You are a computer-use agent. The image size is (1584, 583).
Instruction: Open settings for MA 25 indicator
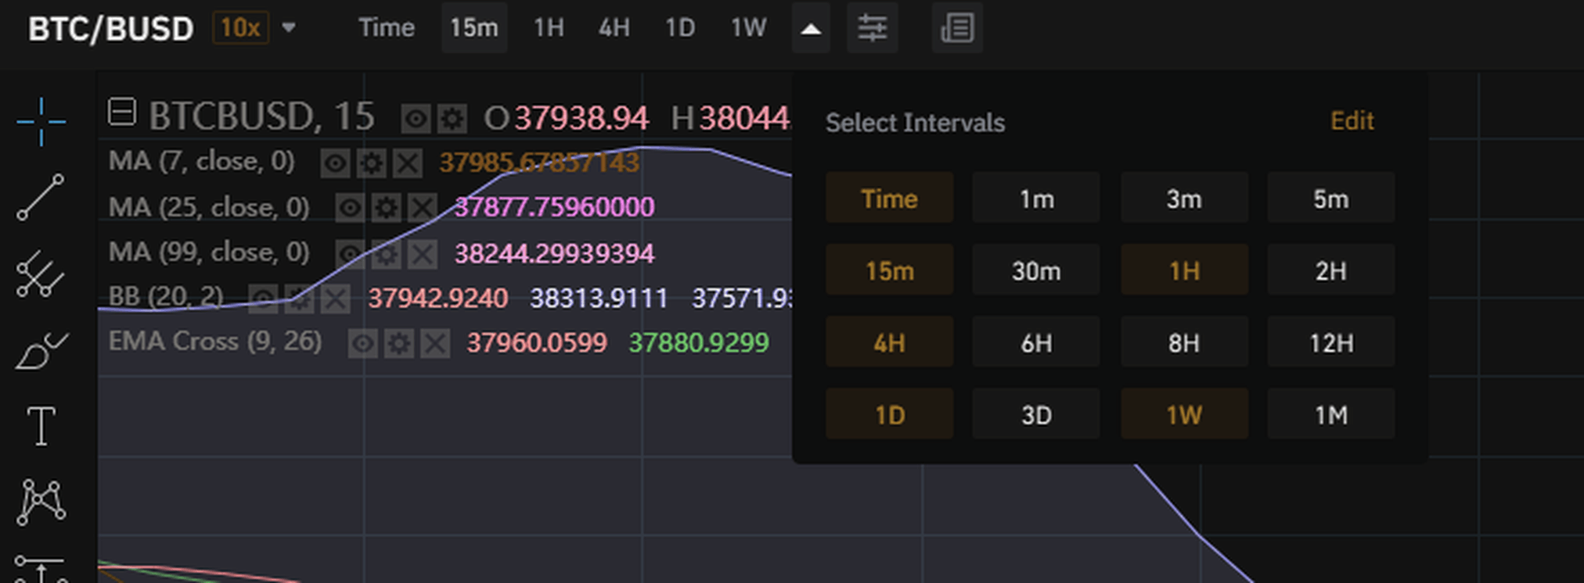click(386, 208)
